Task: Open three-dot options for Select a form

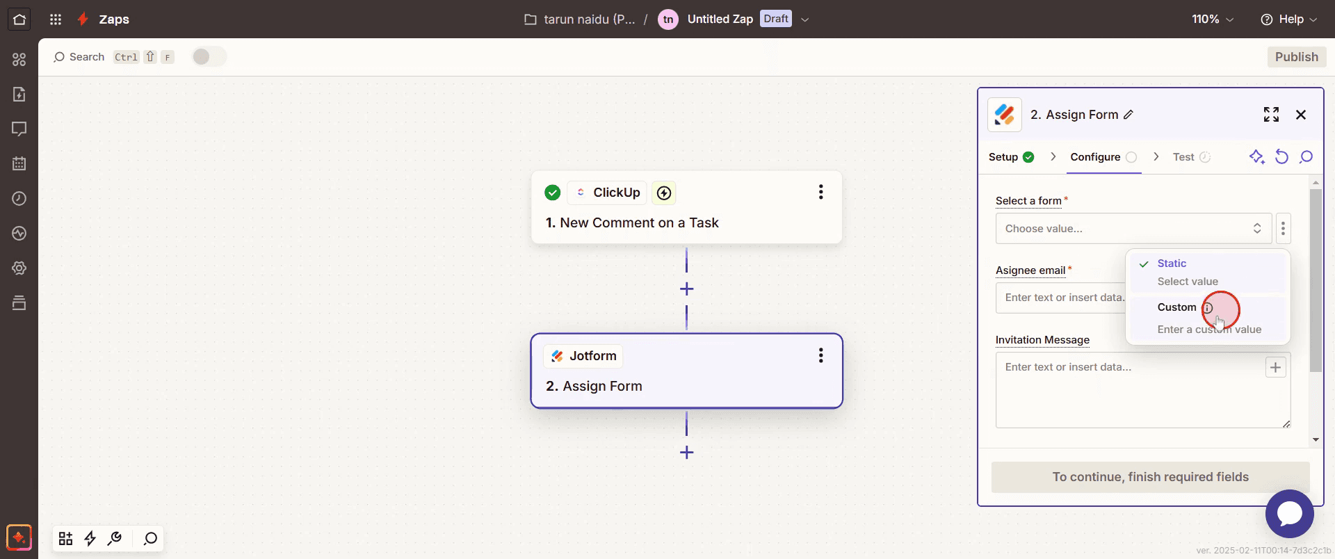Action: pyautogui.click(x=1283, y=229)
